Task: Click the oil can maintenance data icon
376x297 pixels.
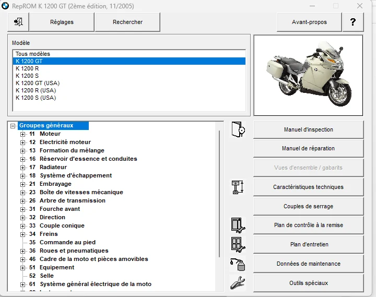Action: click(238, 264)
